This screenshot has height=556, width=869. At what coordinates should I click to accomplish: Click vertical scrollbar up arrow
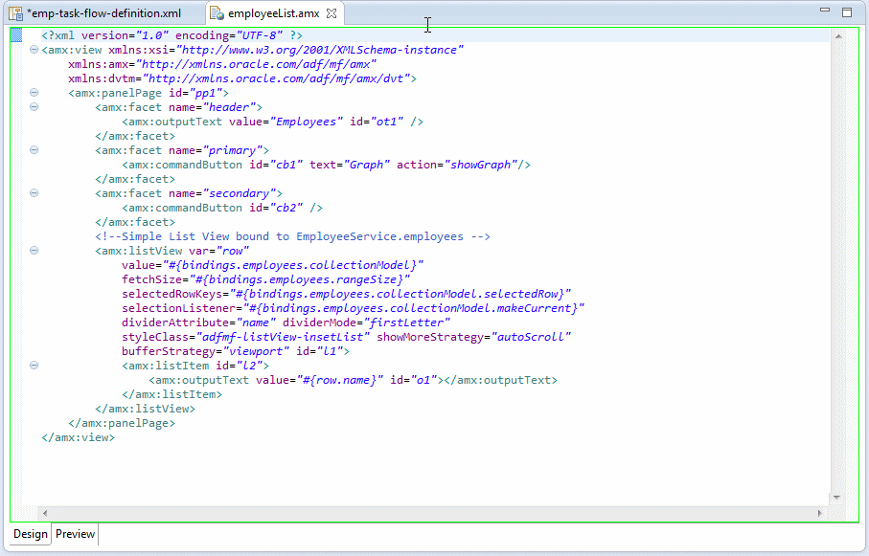pos(838,36)
